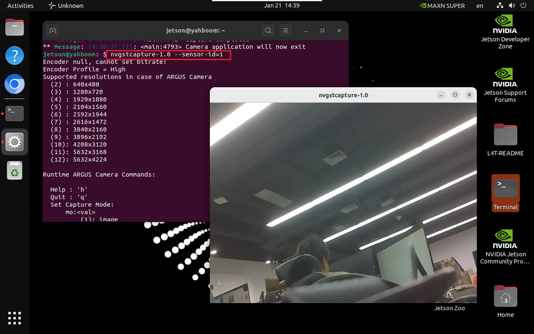Open Settings from the dock
The height and width of the screenshot is (334, 534).
(15, 142)
